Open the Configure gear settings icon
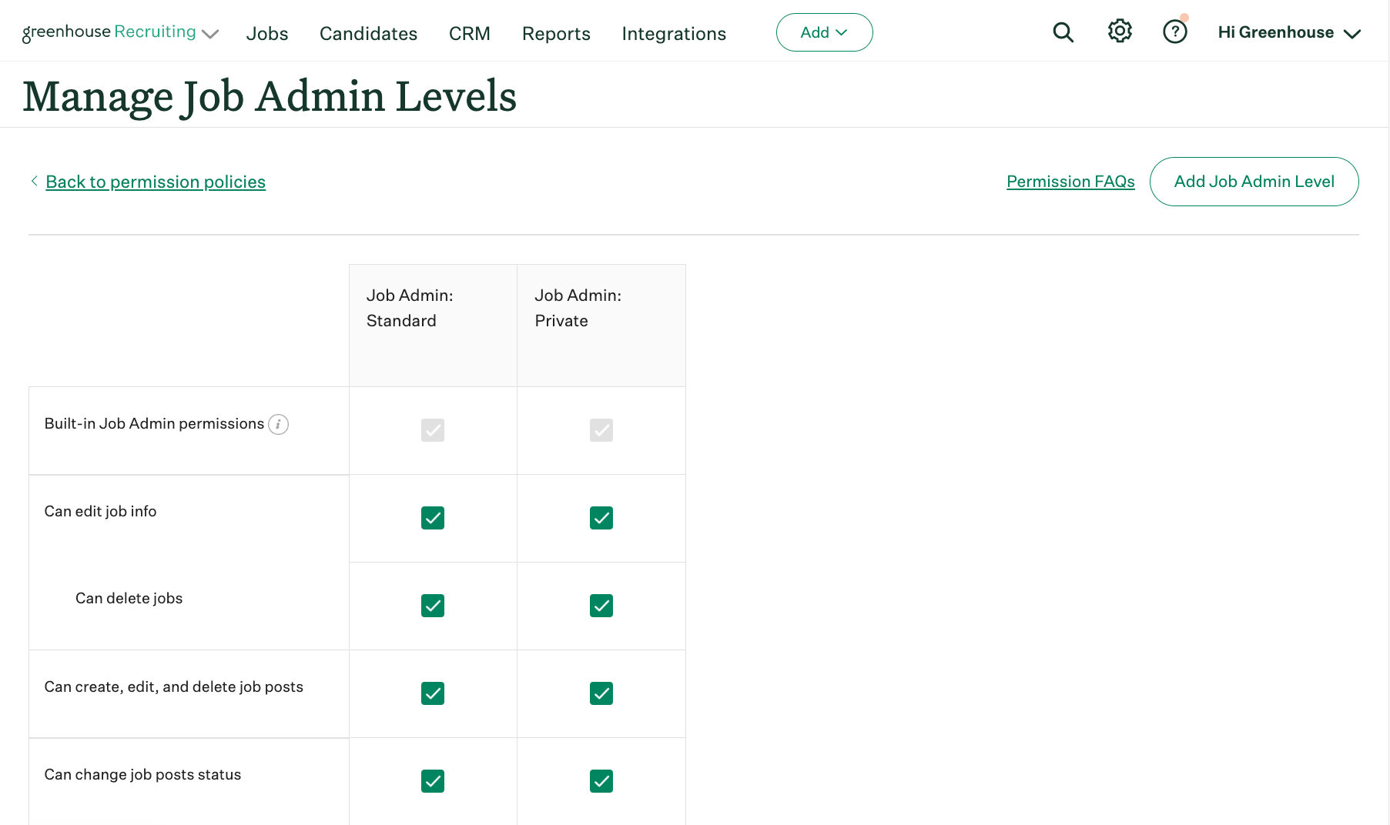The height and width of the screenshot is (825, 1390). click(x=1120, y=31)
